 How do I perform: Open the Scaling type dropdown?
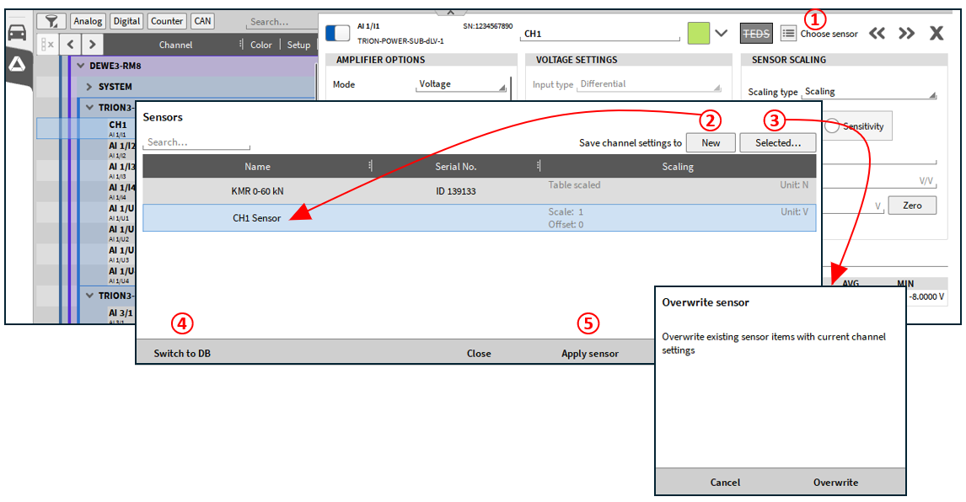tap(868, 92)
